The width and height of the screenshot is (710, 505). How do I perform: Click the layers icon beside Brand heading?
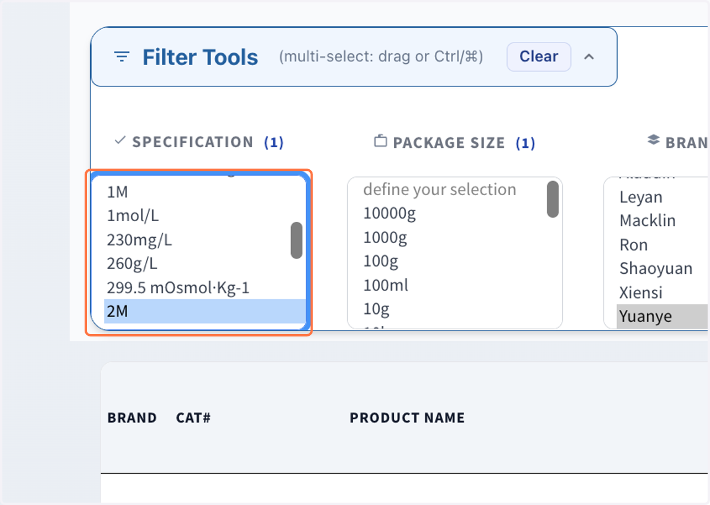point(653,141)
